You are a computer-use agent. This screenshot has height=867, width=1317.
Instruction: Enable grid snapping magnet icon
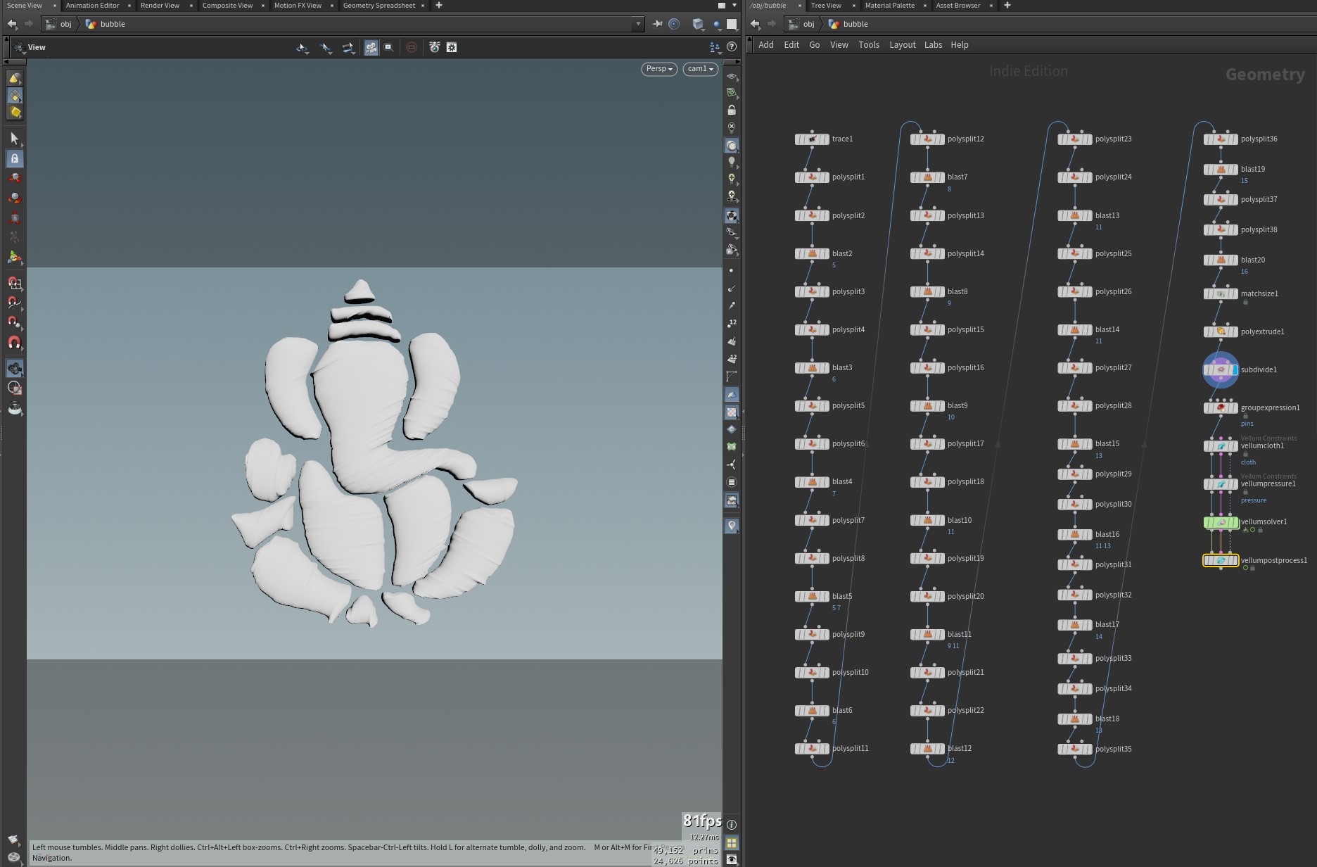click(x=14, y=283)
